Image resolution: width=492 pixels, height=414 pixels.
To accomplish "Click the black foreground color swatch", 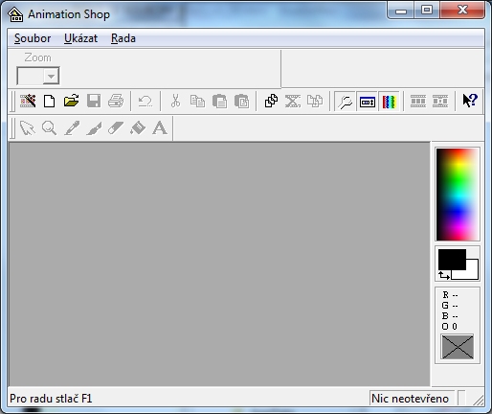I will point(452,260).
